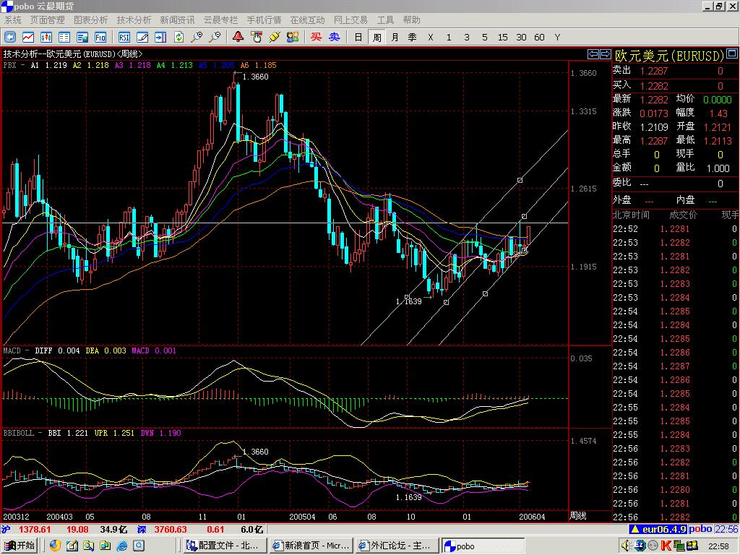Select the 30-minute period button

tap(521, 38)
